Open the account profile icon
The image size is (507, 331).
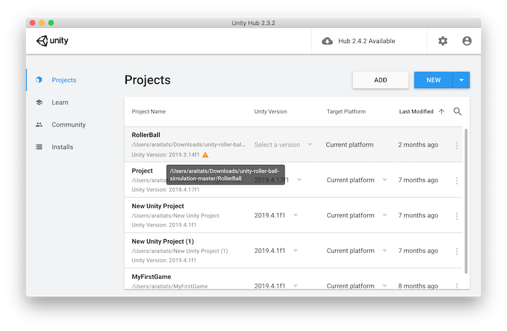tap(466, 41)
